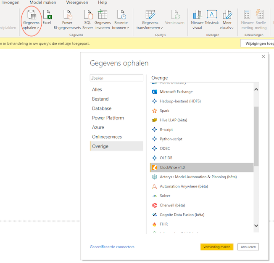Choose Hive LLAP (bèta) connector
The image size is (274, 263).
click(202, 120)
